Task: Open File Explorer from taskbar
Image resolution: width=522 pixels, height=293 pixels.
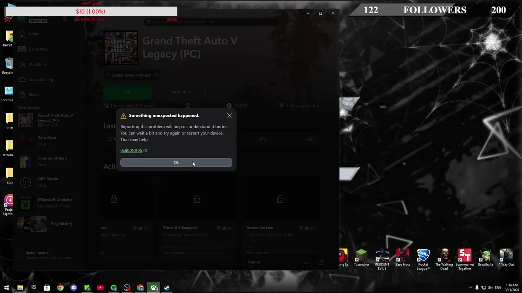Action: pyautogui.click(x=20, y=288)
